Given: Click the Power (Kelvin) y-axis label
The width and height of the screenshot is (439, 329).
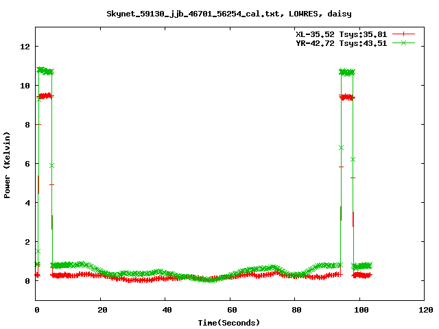Looking at the screenshot, I should pos(7,165).
